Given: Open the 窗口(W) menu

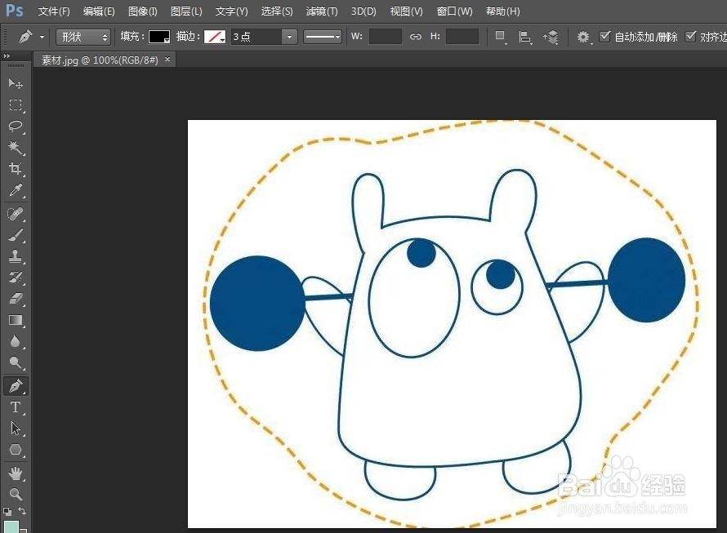Looking at the screenshot, I should click(x=454, y=11).
